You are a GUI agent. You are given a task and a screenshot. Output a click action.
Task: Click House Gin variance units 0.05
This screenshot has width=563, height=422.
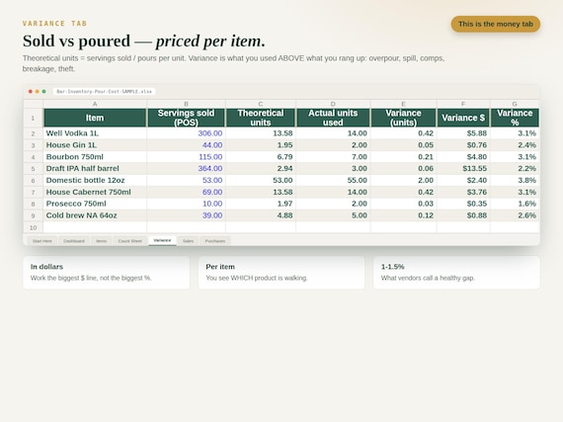(x=403, y=145)
